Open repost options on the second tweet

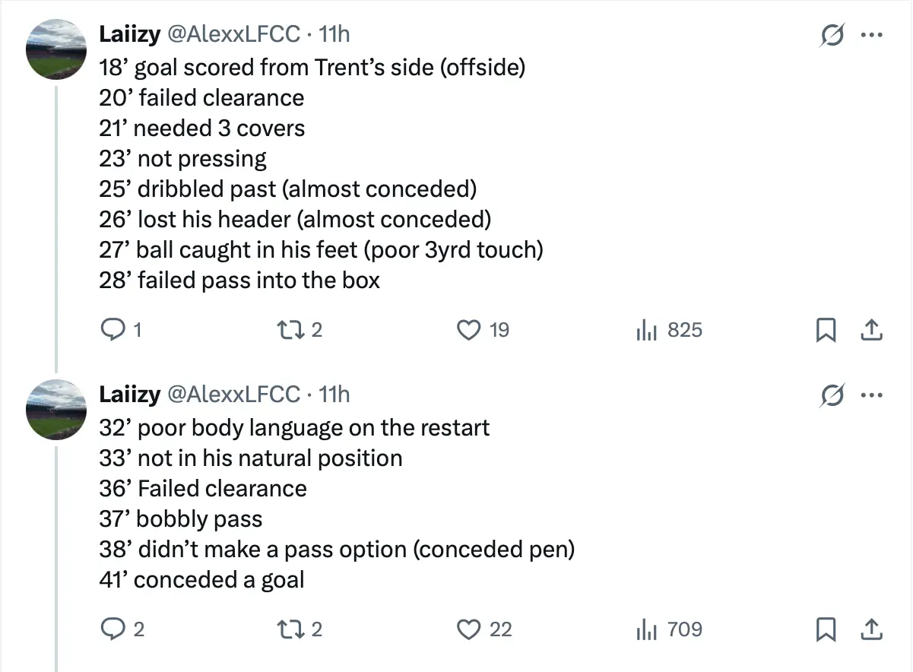point(291,629)
